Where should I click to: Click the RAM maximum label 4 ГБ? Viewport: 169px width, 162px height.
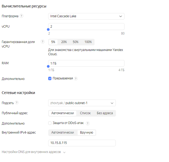click(x=121, y=70)
